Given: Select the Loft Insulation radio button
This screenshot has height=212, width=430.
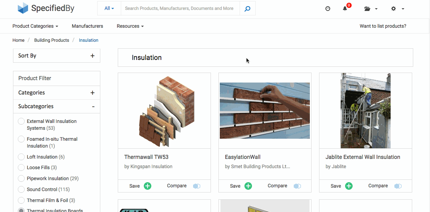Looking at the screenshot, I should pos(21,157).
